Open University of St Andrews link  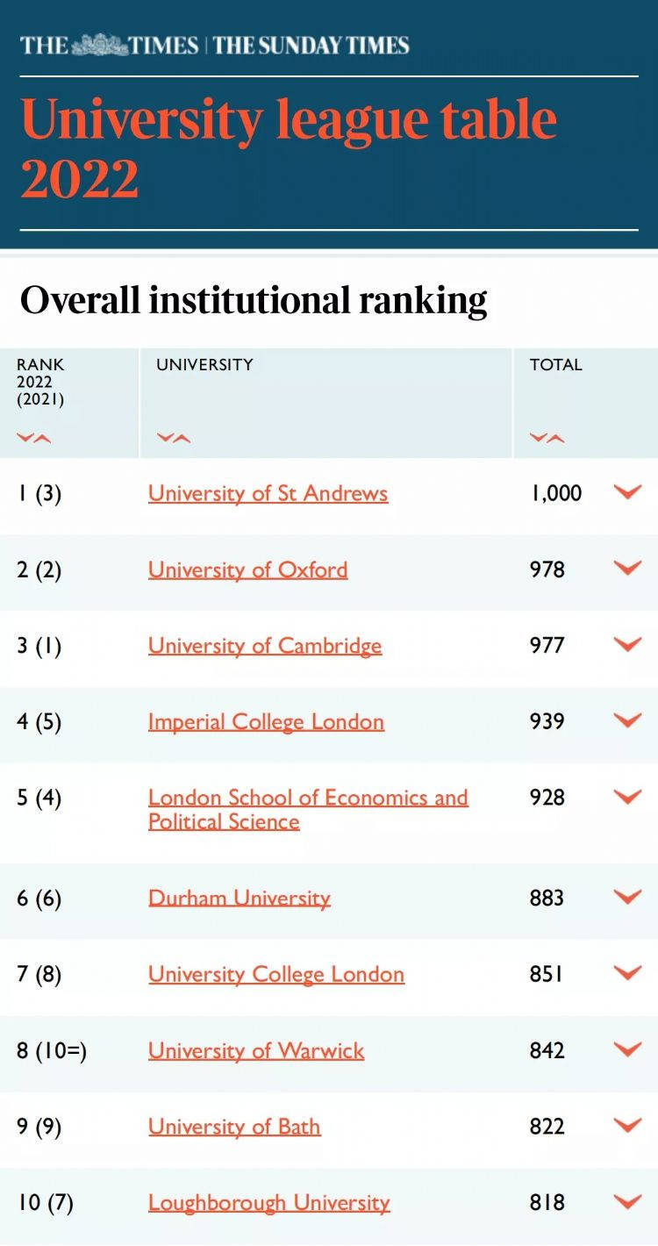pos(268,493)
